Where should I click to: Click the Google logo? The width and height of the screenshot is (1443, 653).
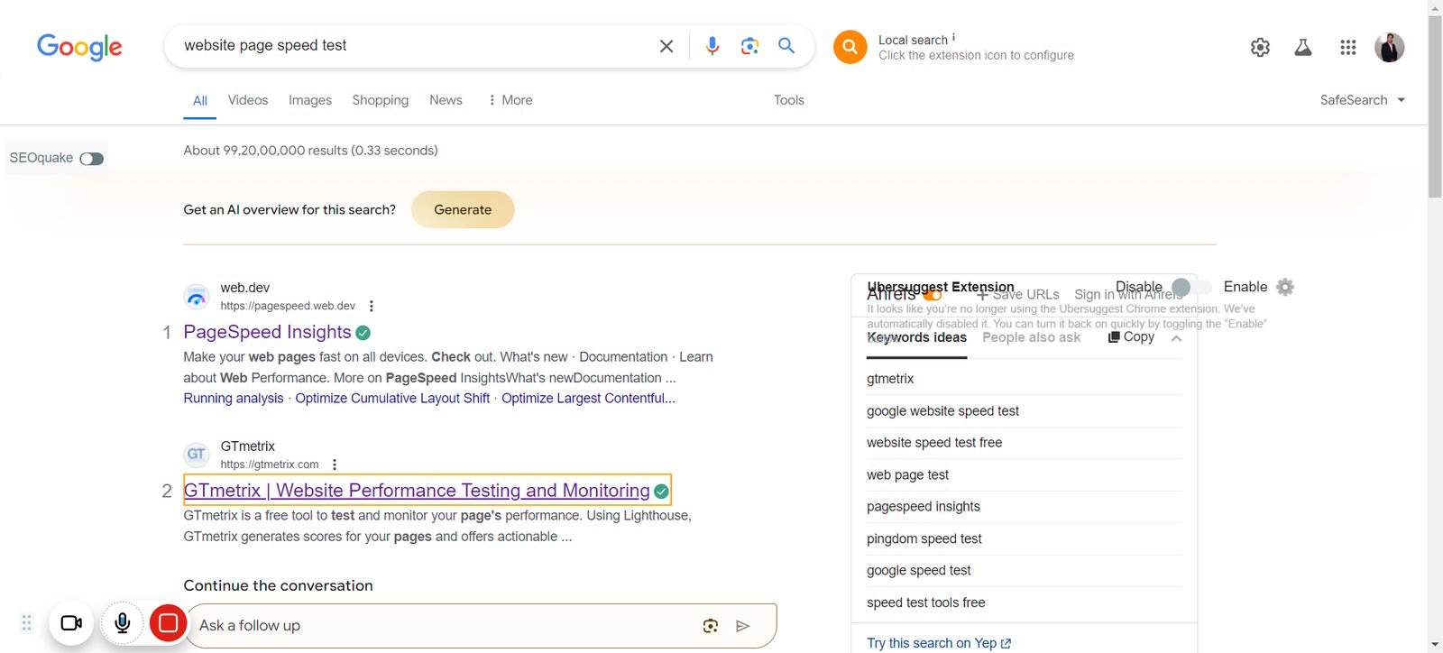coord(79,46)
